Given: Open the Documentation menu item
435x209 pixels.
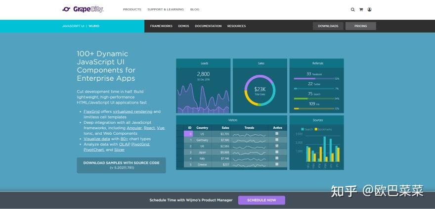Looking at the screenshot, I should point(208,26).
